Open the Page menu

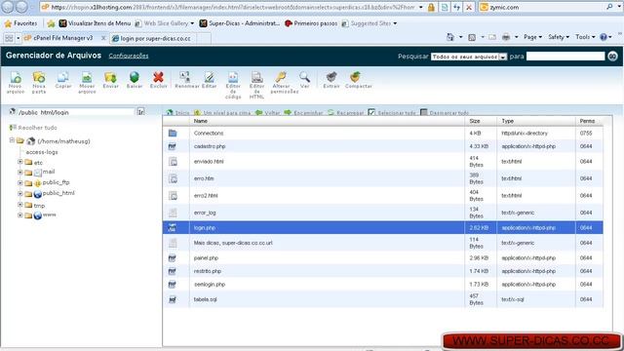tap(533, 37)
